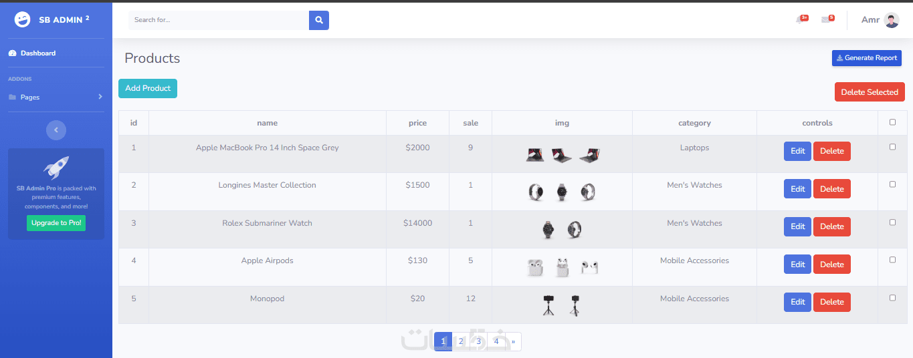
Task: Click first Rolex Submariner thumbnail
Action: pyautogui.click(x=548, y=230)
